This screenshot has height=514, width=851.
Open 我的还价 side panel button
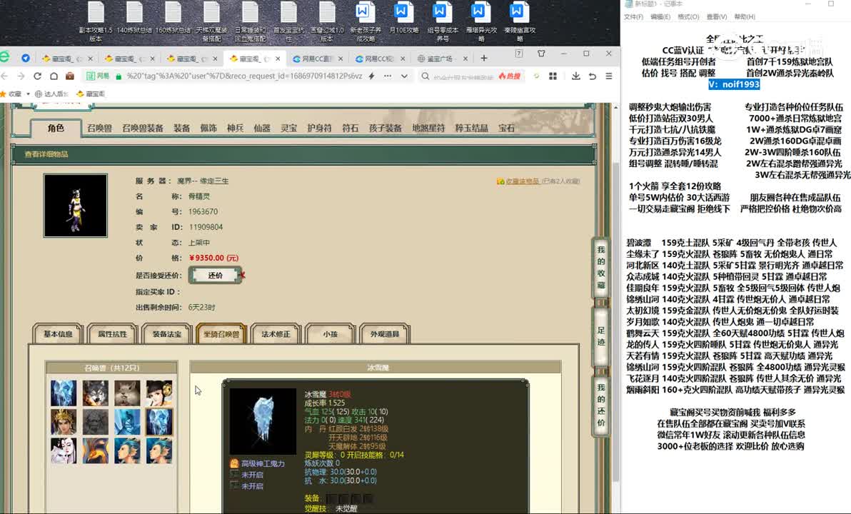click(x=601, y=405)
